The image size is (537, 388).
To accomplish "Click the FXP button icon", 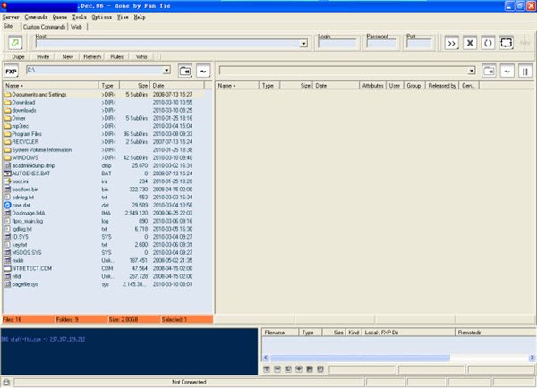I will [11, 70].
